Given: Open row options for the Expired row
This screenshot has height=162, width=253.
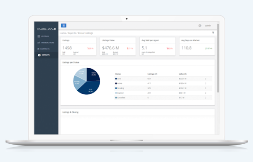Looking at the screenshot, I should click(206, 93).
